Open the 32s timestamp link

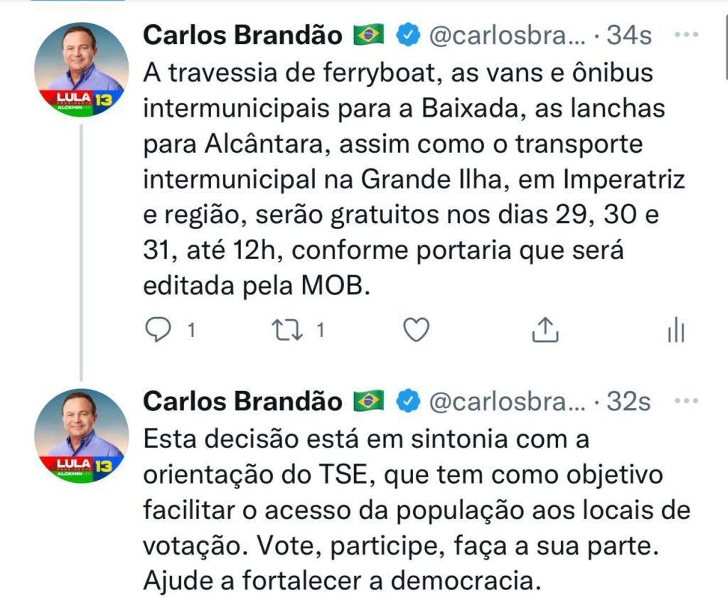628,402
